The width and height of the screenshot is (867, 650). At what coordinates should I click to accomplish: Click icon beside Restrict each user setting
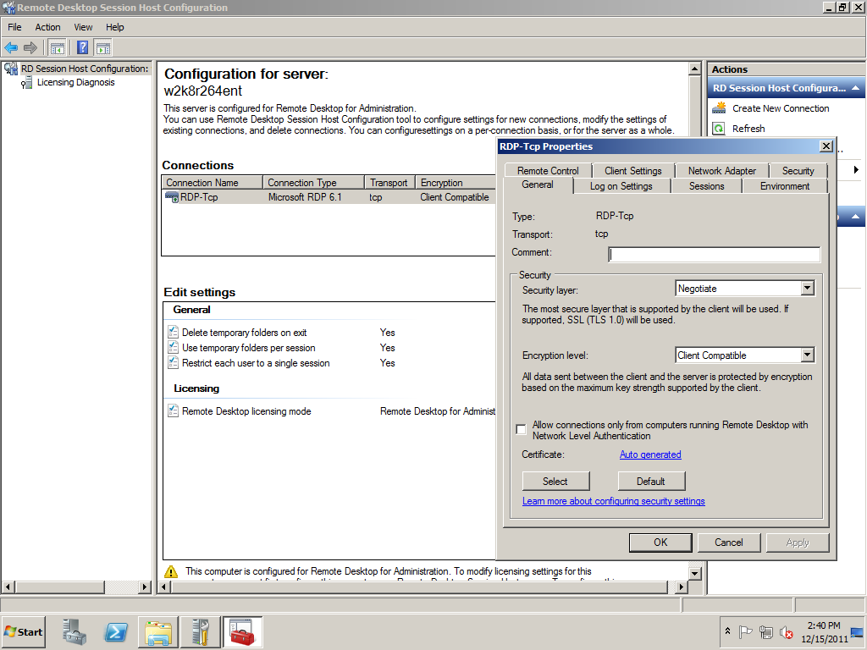tap(173, 363)
